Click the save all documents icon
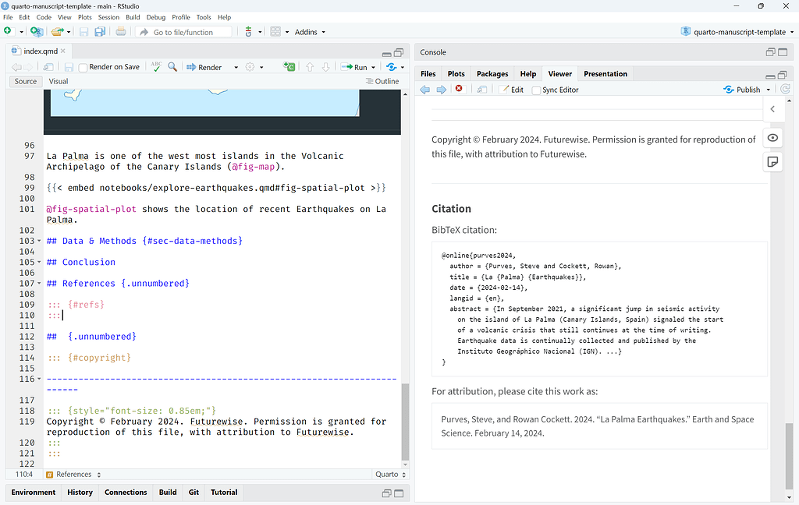 click(100, 32)
